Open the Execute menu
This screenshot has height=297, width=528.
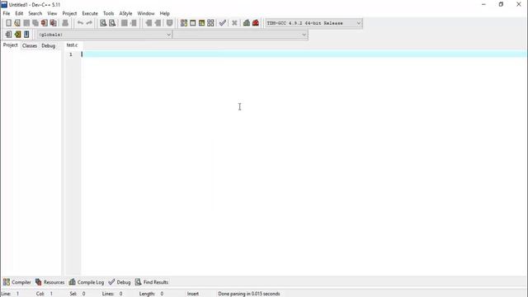pos(90,13)
